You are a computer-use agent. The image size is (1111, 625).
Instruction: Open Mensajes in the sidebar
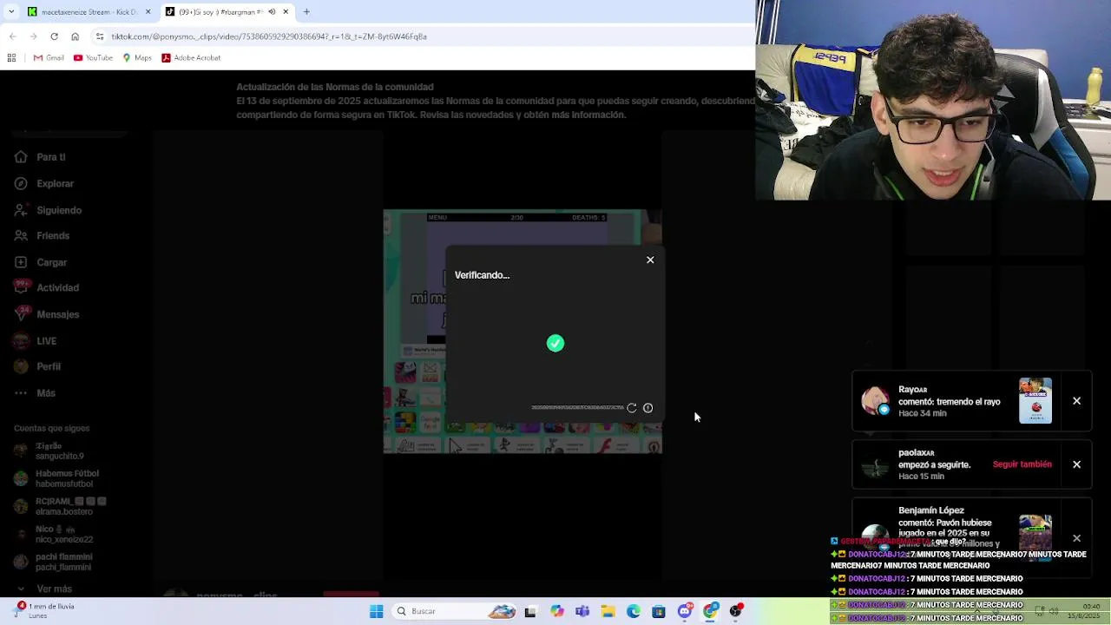pyautogui.click(x=47, y=314)
